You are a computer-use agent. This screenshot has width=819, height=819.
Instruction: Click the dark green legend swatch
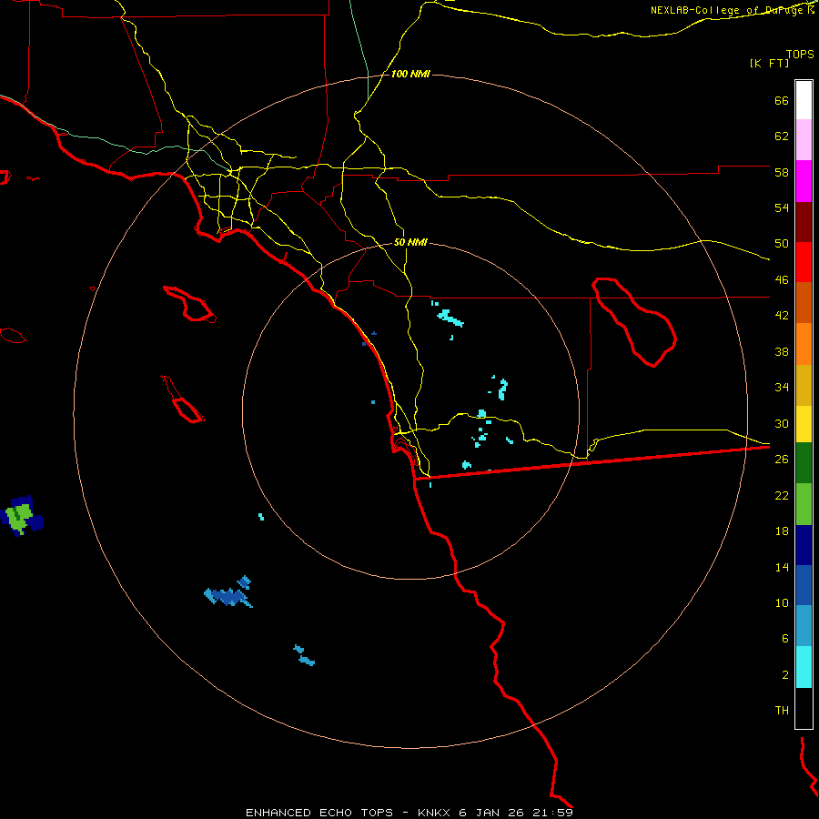point(804,463)
